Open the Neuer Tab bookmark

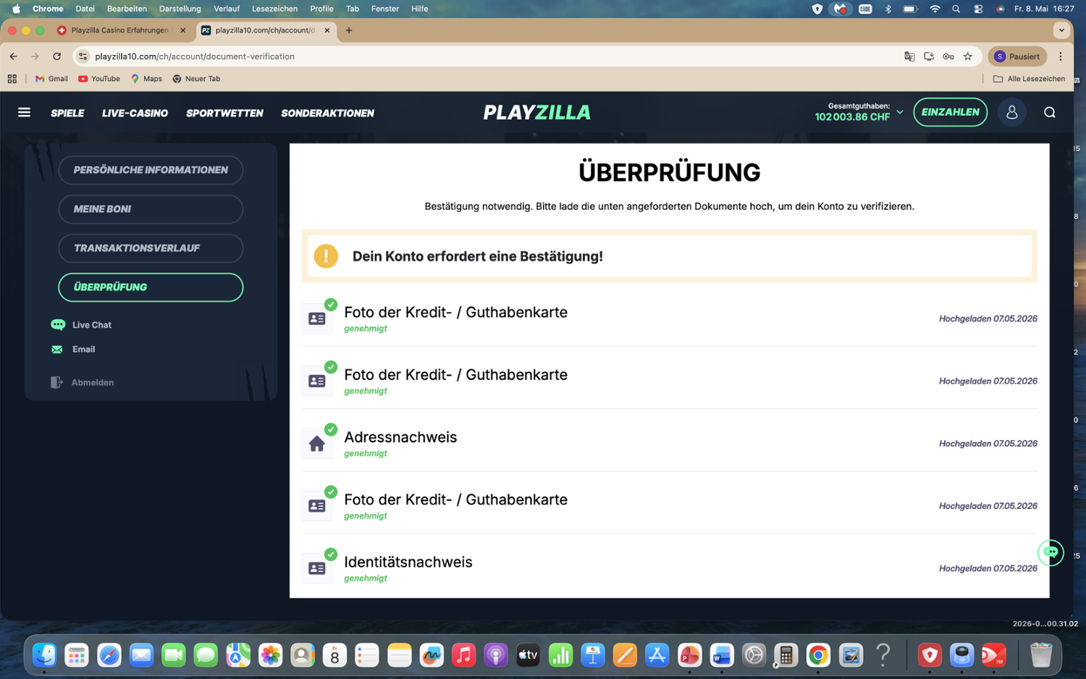click(x=196, y=79)
